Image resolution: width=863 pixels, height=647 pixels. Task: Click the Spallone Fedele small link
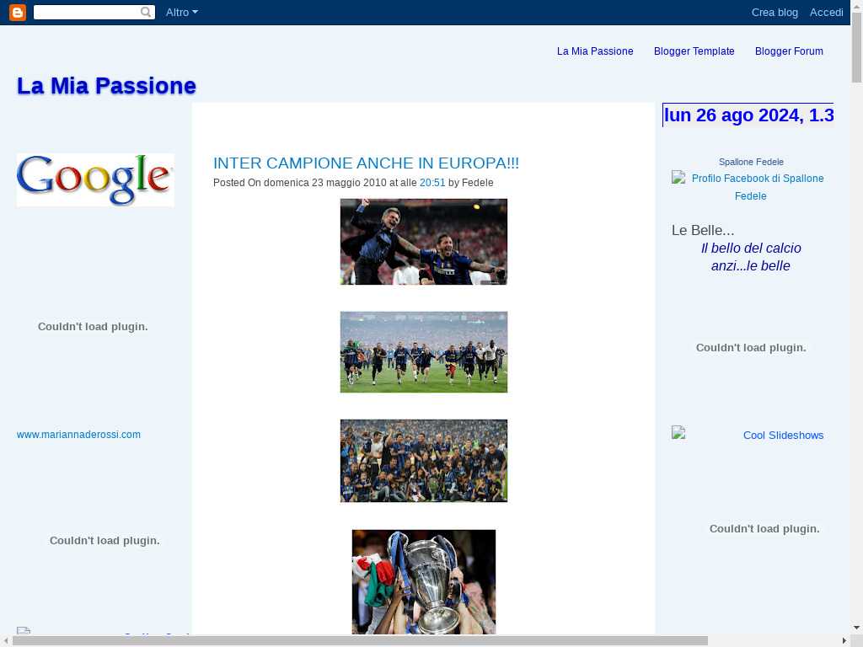[751, 162]
